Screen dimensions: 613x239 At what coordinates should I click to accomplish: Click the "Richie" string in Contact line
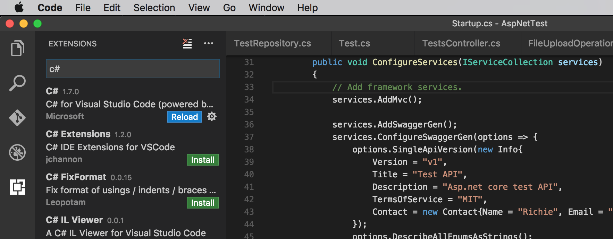click(x=538, y=212)
